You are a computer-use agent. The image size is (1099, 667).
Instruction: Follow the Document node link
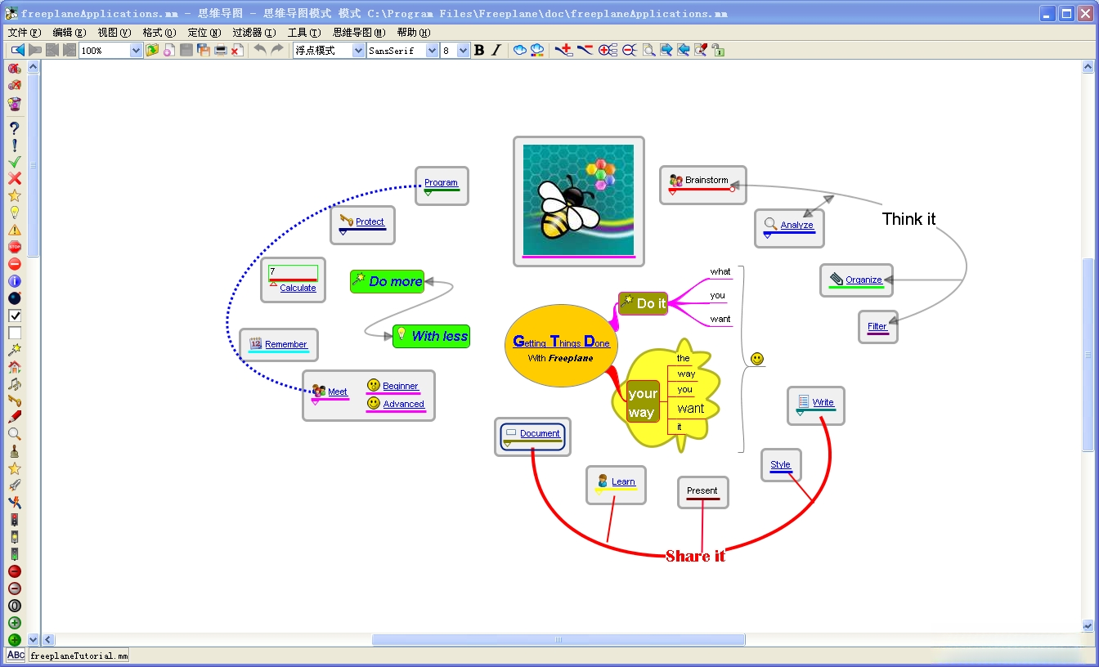(x=540, y=434)
